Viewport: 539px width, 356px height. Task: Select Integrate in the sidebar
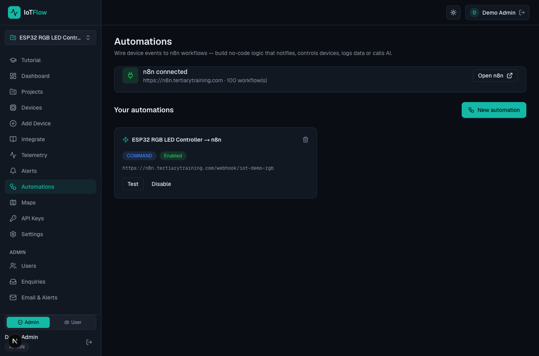tap(50, 139)
